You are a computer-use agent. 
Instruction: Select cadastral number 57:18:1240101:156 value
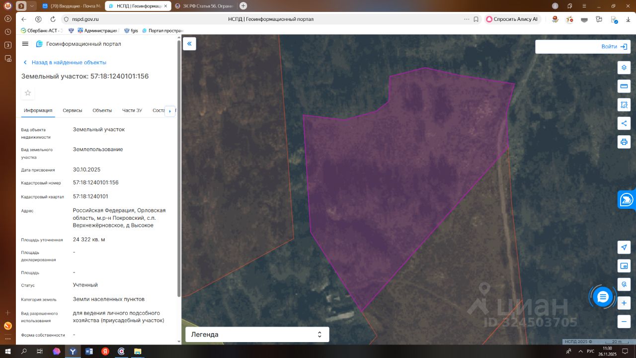[x=96, y=182]
